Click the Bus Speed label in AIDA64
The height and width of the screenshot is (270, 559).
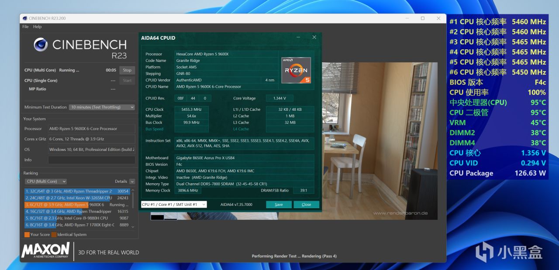(x=155, y=129)
